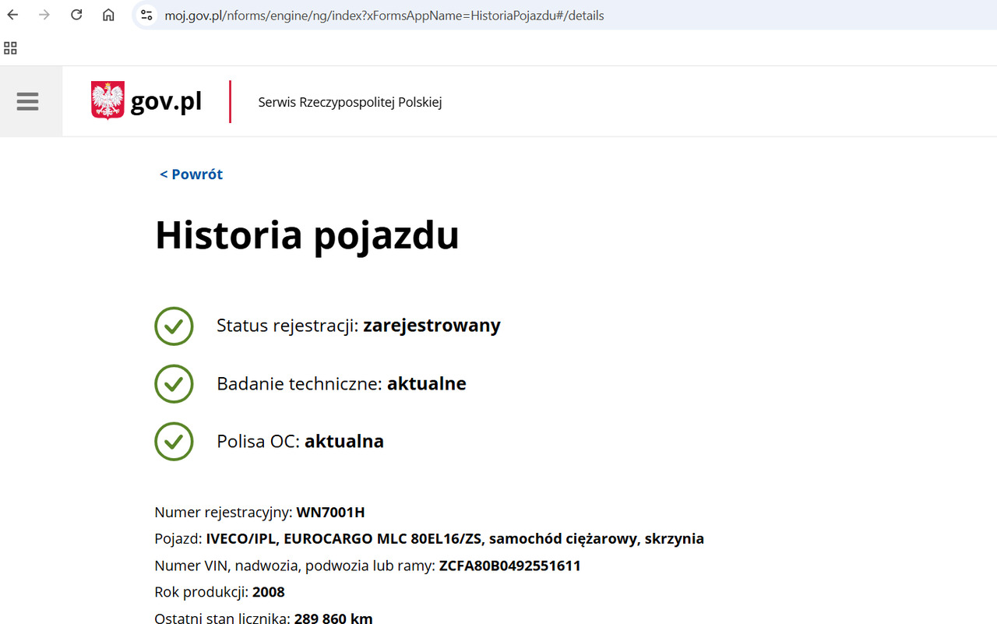This screenshot has width=997, height=624.
Task: Click the VIN number ZCFA80B0492551611
Action: point(509,566)
